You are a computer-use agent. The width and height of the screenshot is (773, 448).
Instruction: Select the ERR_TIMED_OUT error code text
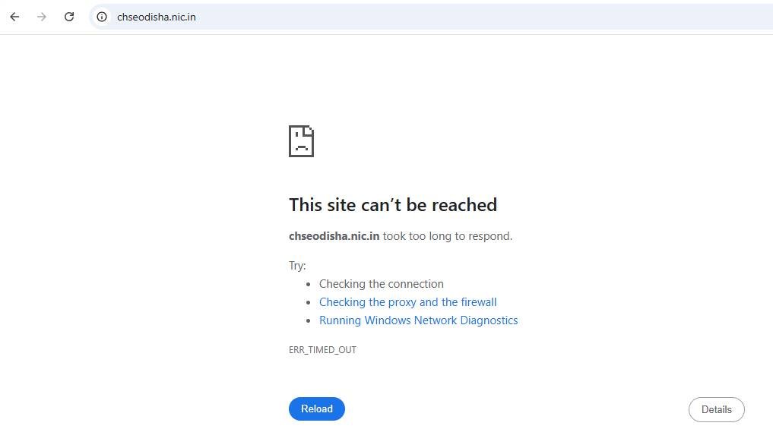point(322,349)
